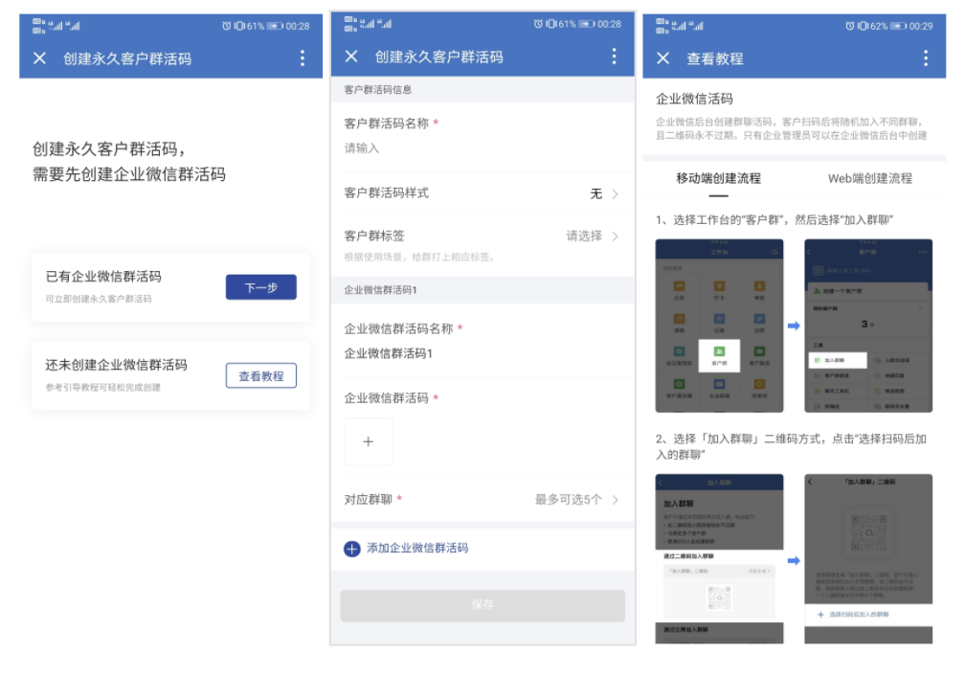Tap the plus box under 企业微信群活码 to upload

click(x=368, y=441)
